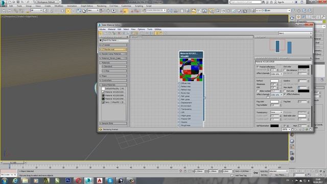Viewport: 327px width, 184px height.
Task: Open the View1 view selector dropdown
Action: 295,33
